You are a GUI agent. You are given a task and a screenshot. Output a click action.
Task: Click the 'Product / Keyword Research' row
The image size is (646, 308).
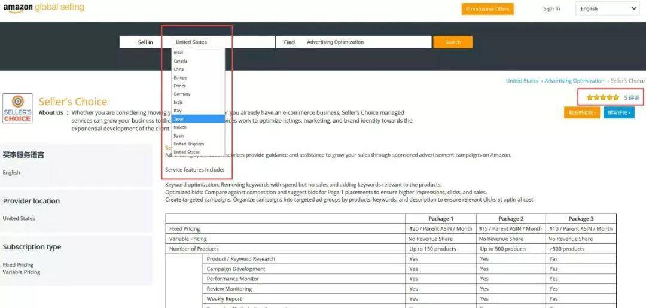240,258
